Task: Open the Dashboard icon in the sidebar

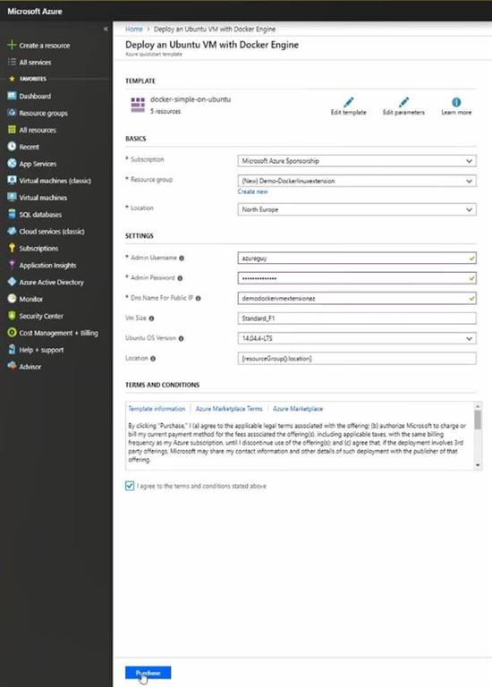Action: click(x=12, y=96)
